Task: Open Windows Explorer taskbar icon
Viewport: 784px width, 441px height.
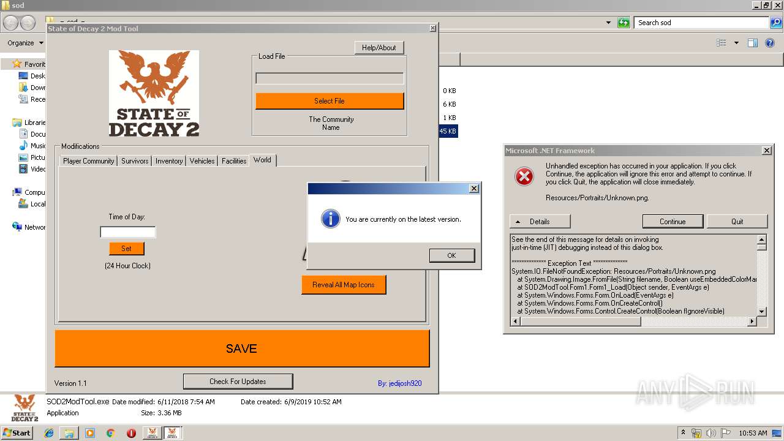Action: coord(69,433)
